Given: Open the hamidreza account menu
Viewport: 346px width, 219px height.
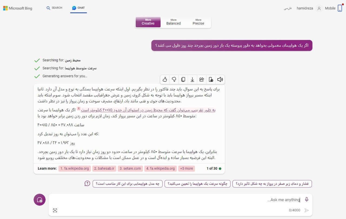Looking at the screenshot, I should click(305, 8).
